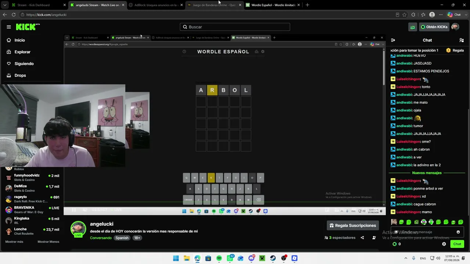Open the emoji picker in chat input
Screen dimensions: 470x264
point(458,232)
